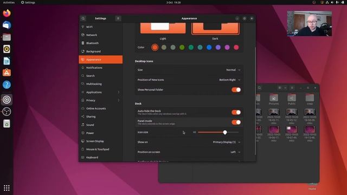Image resolution: width=347 pixels, height=195 pixels.
Task: Open Search settings in sidebar
Action: point(101,76)
